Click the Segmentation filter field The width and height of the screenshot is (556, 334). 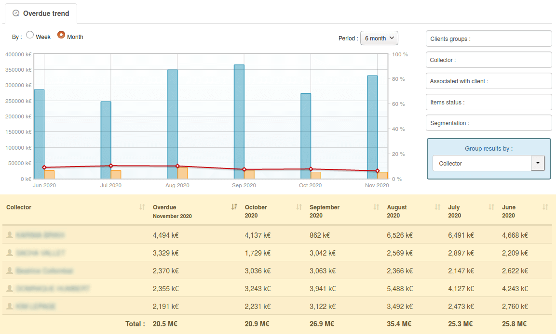[488, 123]
